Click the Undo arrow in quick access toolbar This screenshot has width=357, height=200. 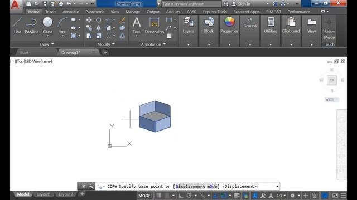(x=69, y=4)
